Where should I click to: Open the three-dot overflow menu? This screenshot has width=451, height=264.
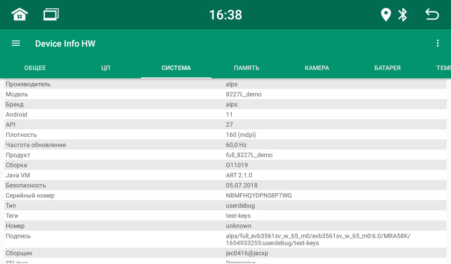(437, 43)
